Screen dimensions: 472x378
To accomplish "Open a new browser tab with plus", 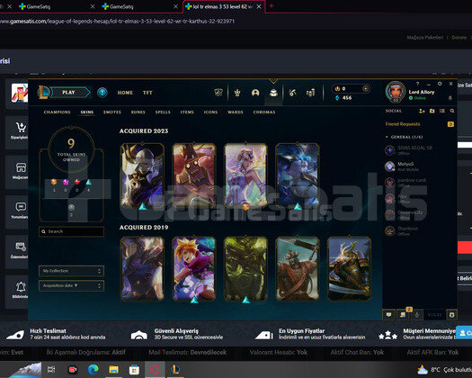I will (272, 5).
